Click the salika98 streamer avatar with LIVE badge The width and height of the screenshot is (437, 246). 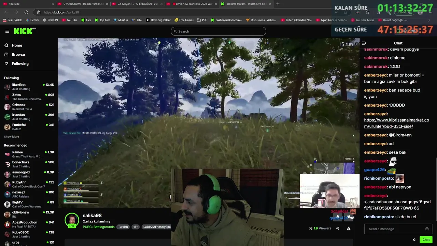(72, 220)
